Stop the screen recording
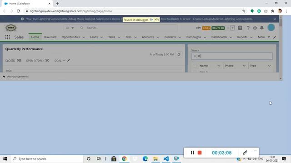 coord(200,153)
